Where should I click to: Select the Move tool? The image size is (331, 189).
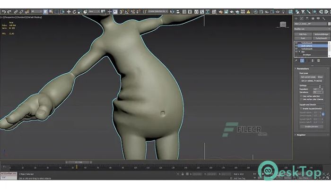pyautogui.click(x=69, y=12)
